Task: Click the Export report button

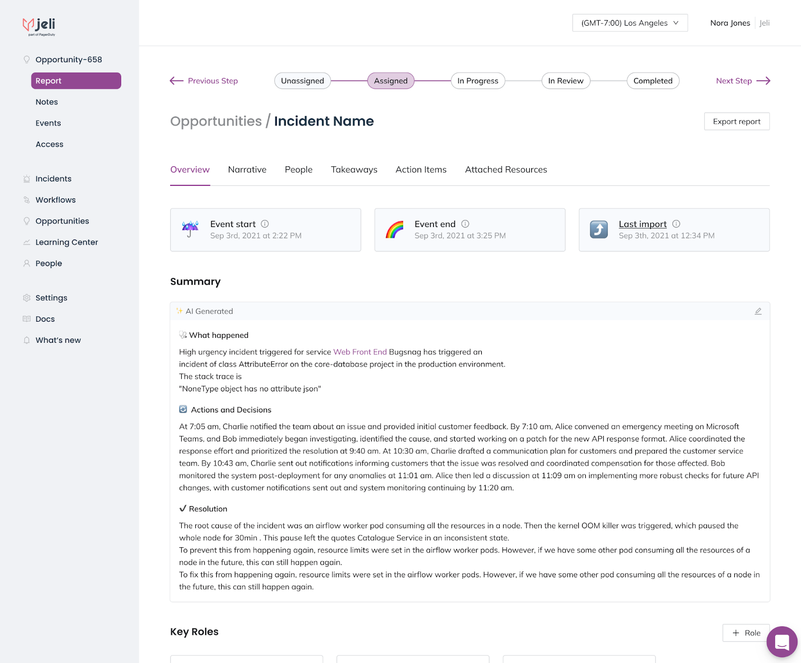Action: click(736, 121)
